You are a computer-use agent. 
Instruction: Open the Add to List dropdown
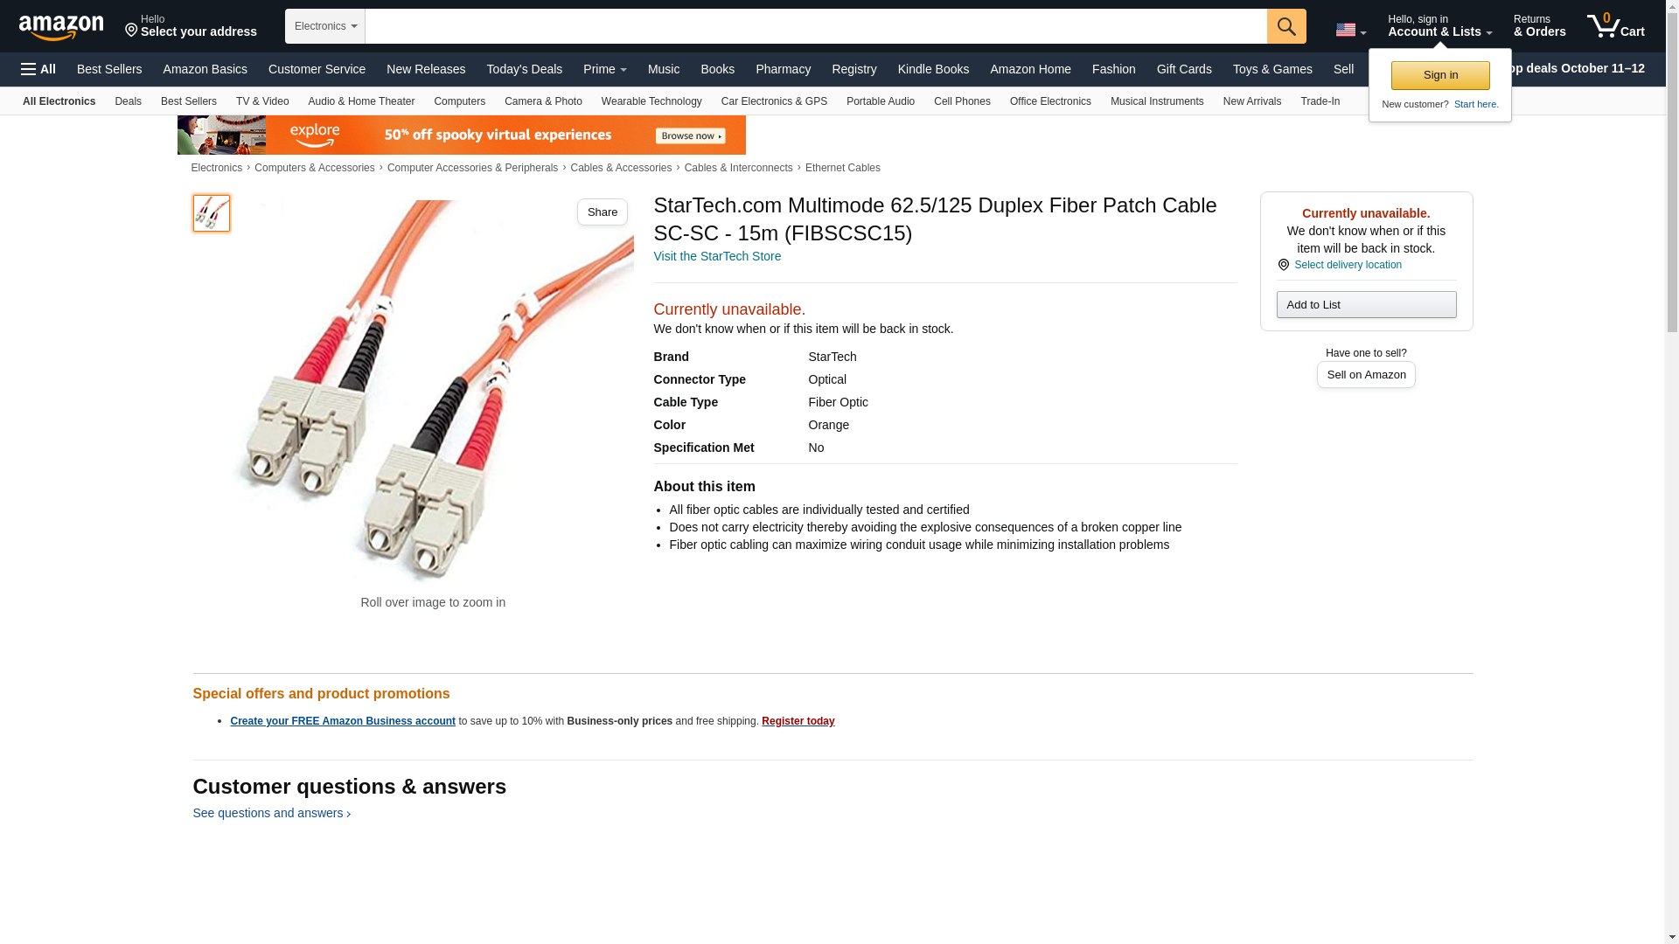(1366, 304)
